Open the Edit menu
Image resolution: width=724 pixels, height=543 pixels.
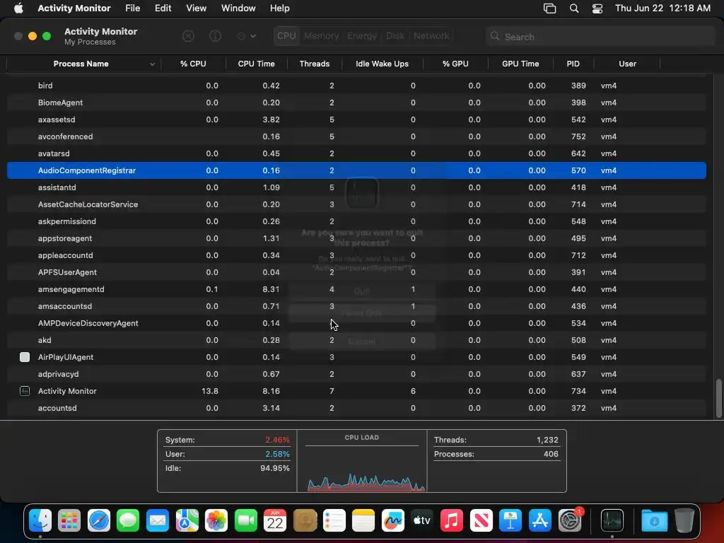163,8
